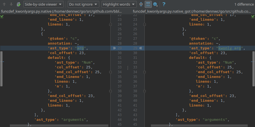Click right pane horizontal scrollbar
Image resolution: width=255 pixels, height=127 pixels.
[199, 126]
